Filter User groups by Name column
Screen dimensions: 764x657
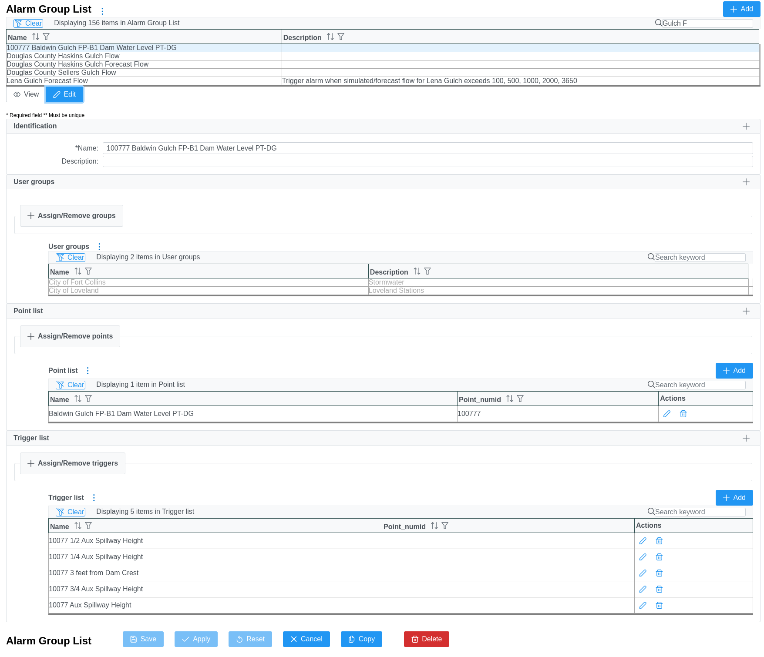pos(88,272)
